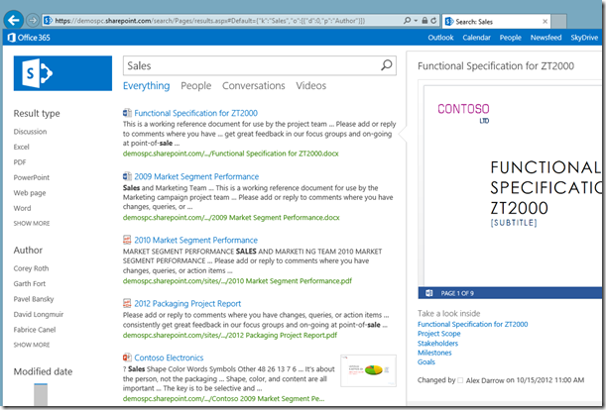
Task: Jump to Goals section in preview
Action: (x=426, y=361)
